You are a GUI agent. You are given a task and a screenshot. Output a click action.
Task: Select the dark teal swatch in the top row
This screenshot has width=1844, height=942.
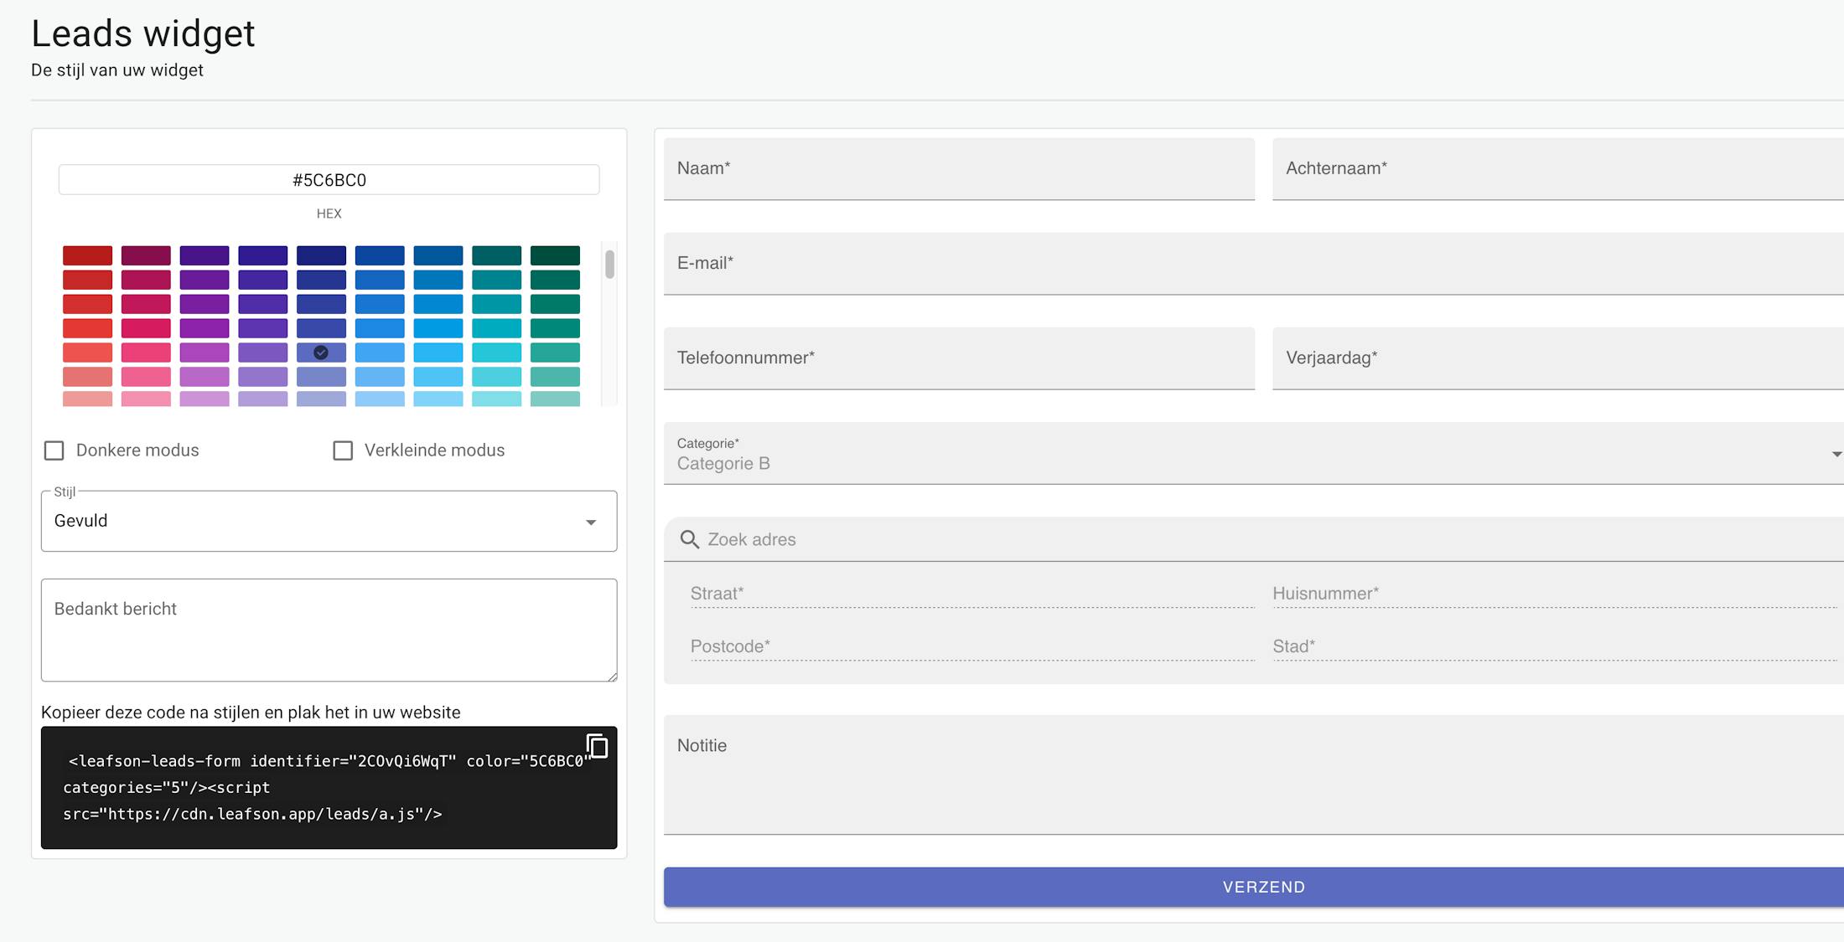pos(496,255)
